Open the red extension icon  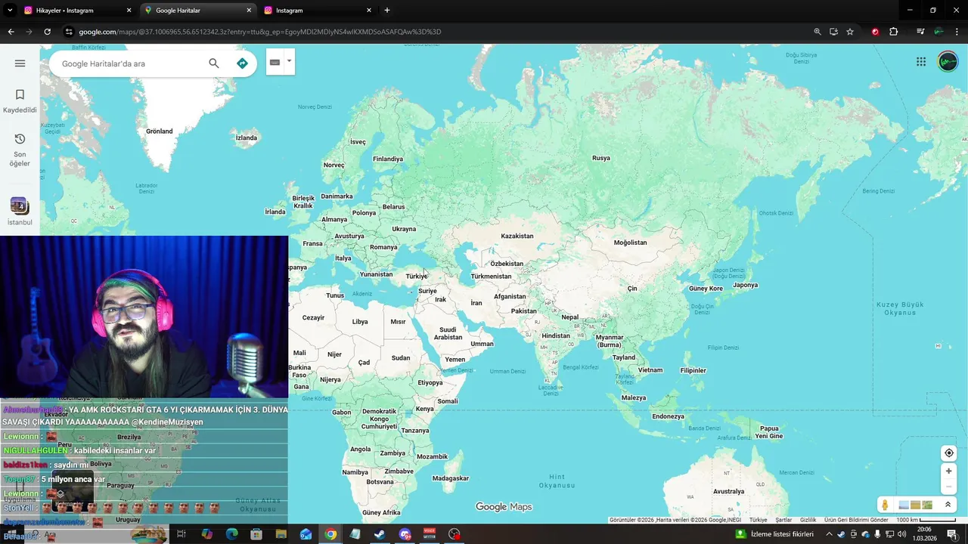tap(875, 32)
